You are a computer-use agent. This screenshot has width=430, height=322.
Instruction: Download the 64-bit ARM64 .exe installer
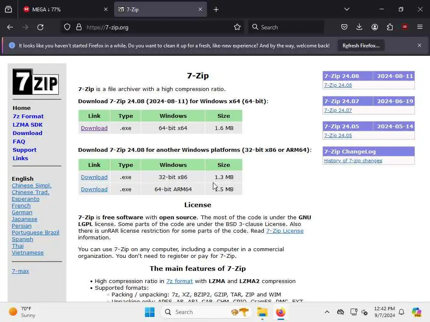94,189
